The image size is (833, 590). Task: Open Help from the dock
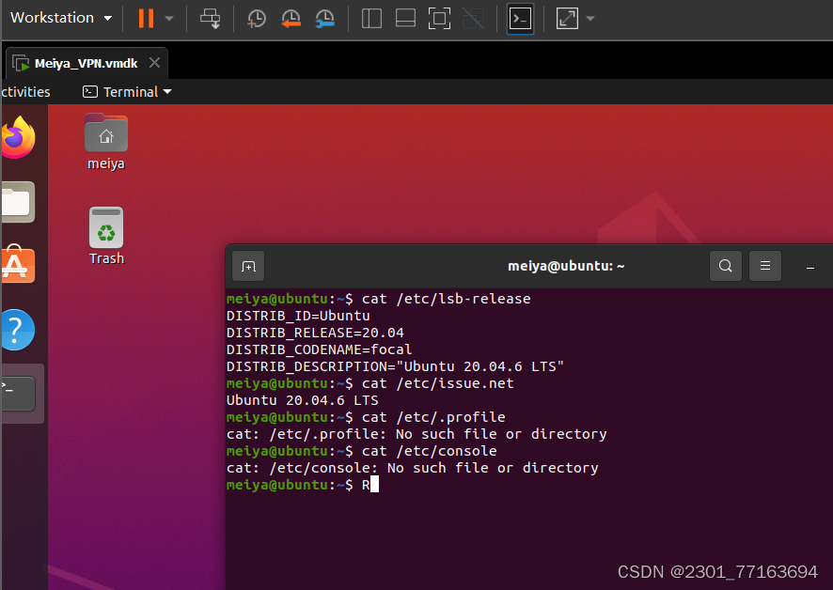(18, 330)
